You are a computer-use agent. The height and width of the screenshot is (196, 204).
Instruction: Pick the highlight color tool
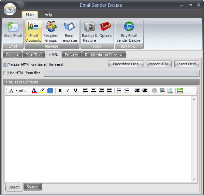42,91
